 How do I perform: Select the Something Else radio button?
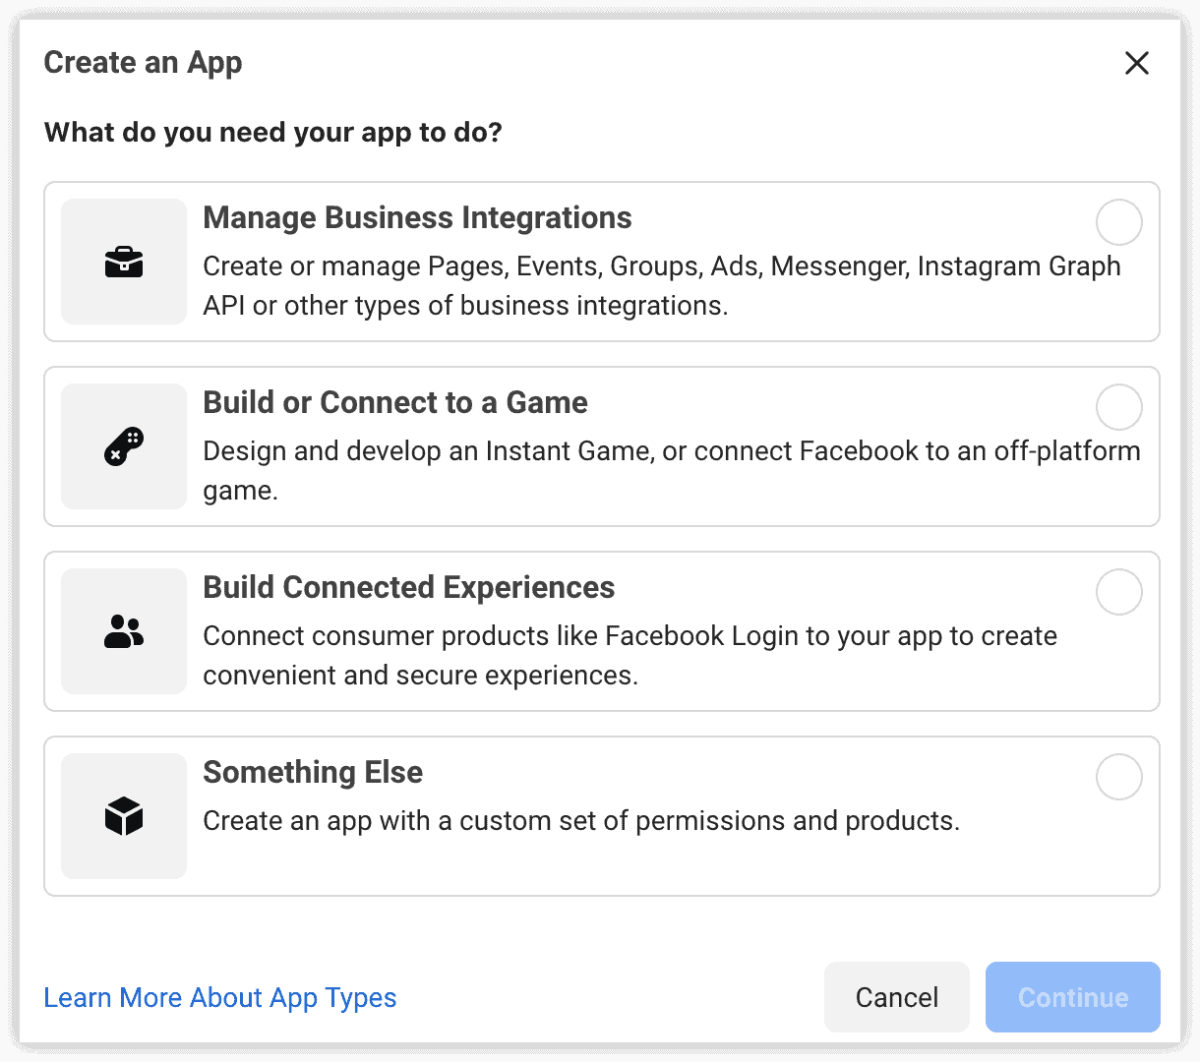[1119, 777]
